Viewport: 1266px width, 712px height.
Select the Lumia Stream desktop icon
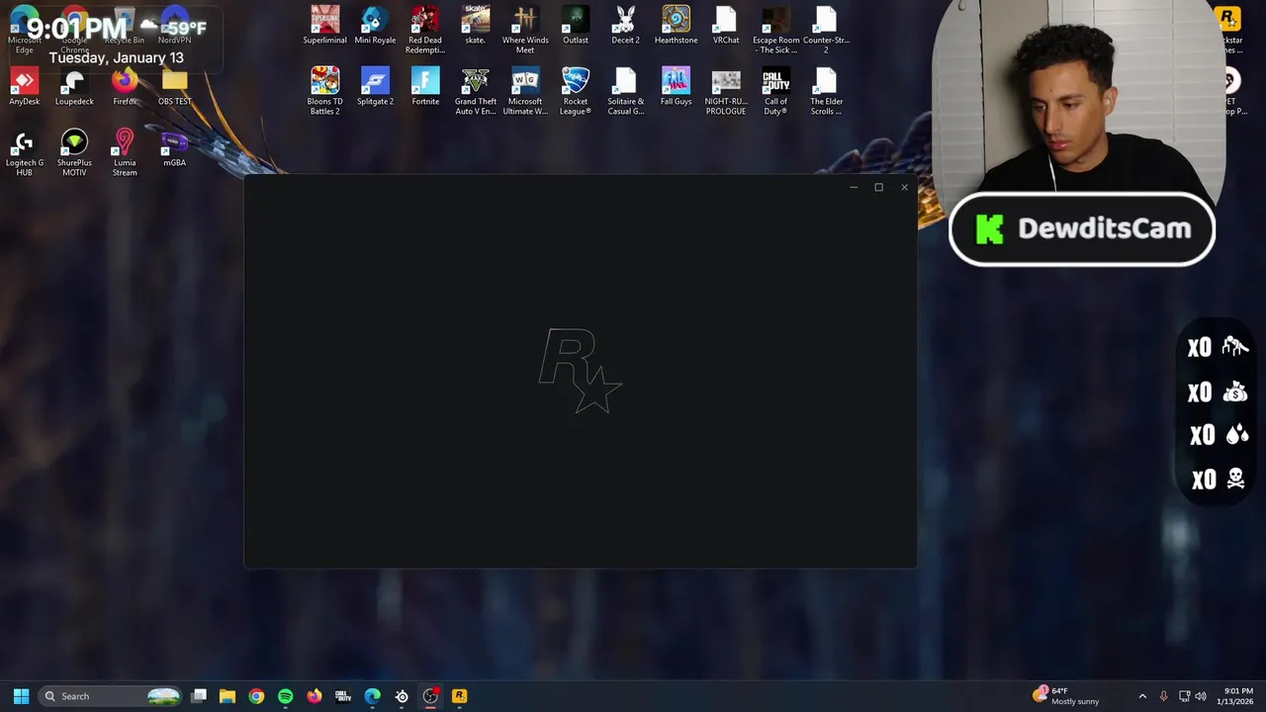pyautogui.click(x=125, y=152)
